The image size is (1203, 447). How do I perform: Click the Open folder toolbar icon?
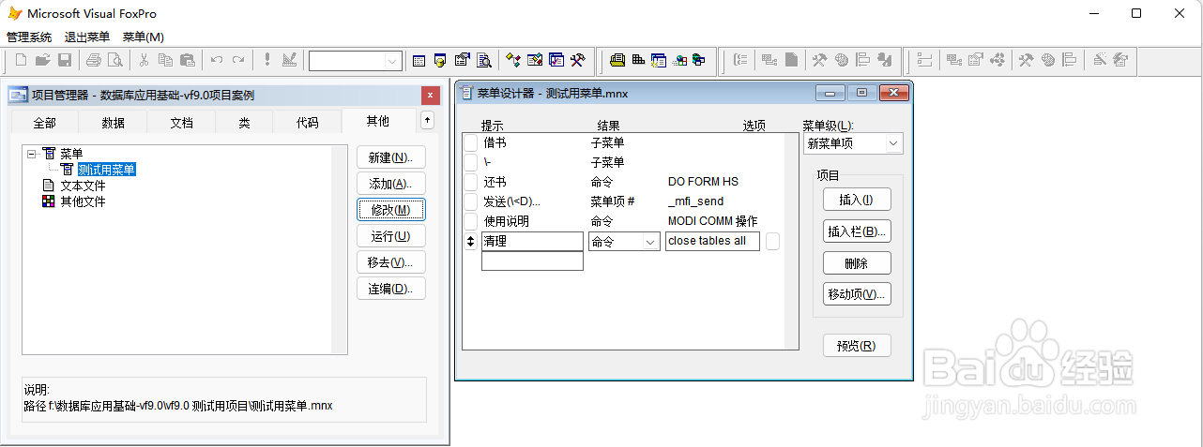42,60
